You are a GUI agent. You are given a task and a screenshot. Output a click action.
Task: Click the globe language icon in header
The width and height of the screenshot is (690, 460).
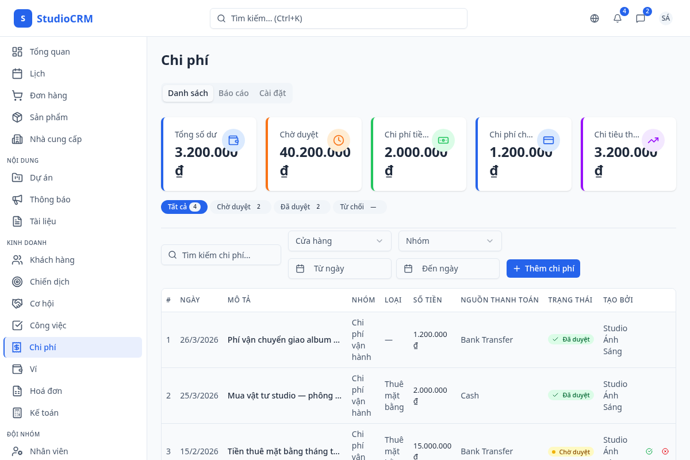click(x=594, y=18)
